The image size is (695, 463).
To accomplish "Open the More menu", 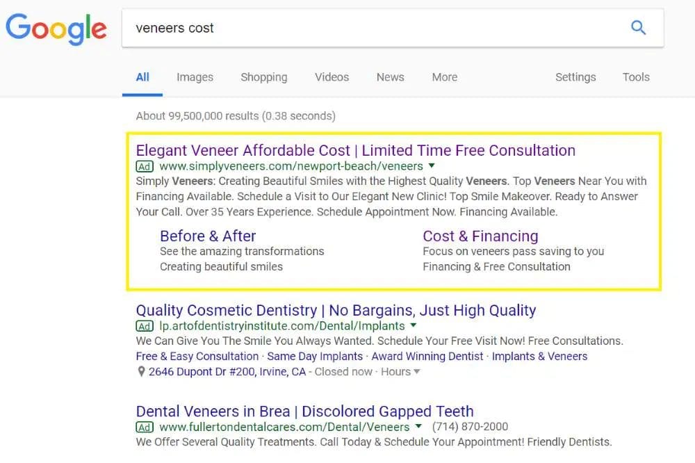I will [444, 77].
